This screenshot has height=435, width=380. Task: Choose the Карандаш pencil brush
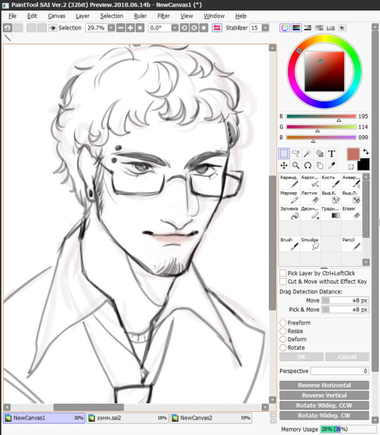pyautogui.click(x=289, y=181)
